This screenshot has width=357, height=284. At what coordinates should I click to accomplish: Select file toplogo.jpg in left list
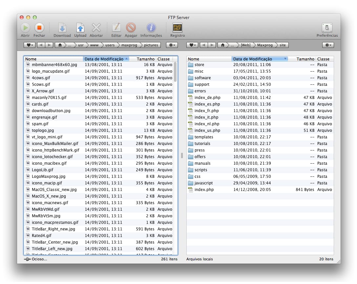pyautogui.click(x=43, y=130)
